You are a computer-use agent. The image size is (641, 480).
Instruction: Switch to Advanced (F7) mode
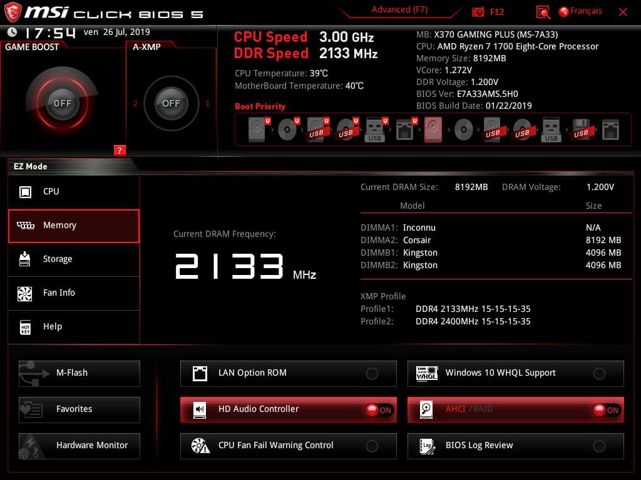click(x=399, y=10)
